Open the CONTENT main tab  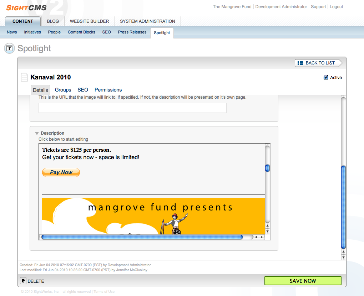pyautogui.click(x=23, y=21)
